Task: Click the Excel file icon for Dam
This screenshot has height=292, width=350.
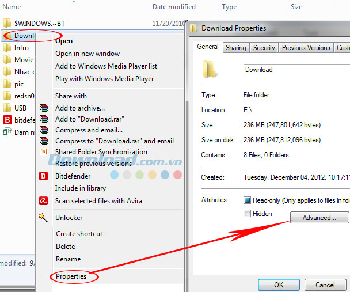Action: pos(7,132)
